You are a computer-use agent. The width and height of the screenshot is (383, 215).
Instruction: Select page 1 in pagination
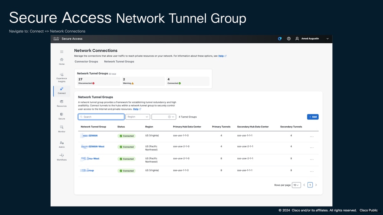(310, 185)
